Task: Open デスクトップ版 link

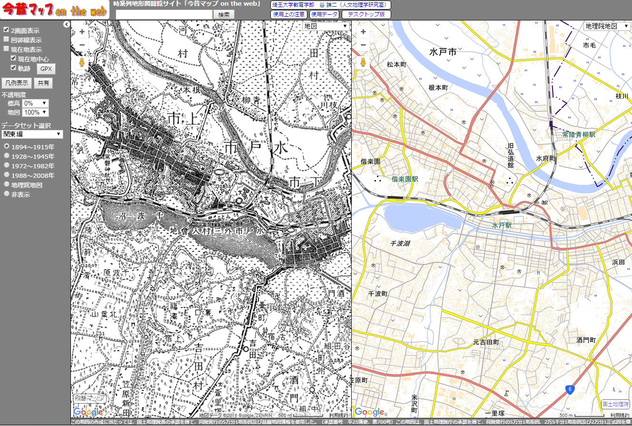Action: [x=366, y=14]
